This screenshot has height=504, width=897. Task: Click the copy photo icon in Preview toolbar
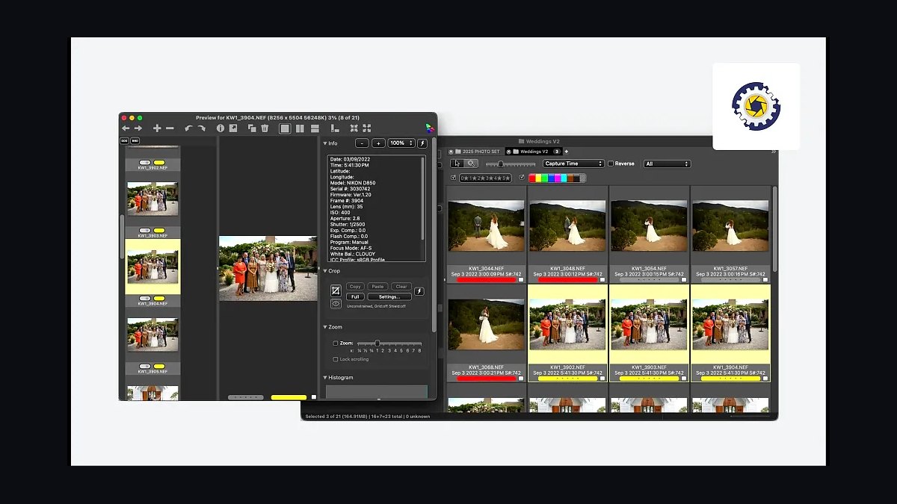[252, 128]
